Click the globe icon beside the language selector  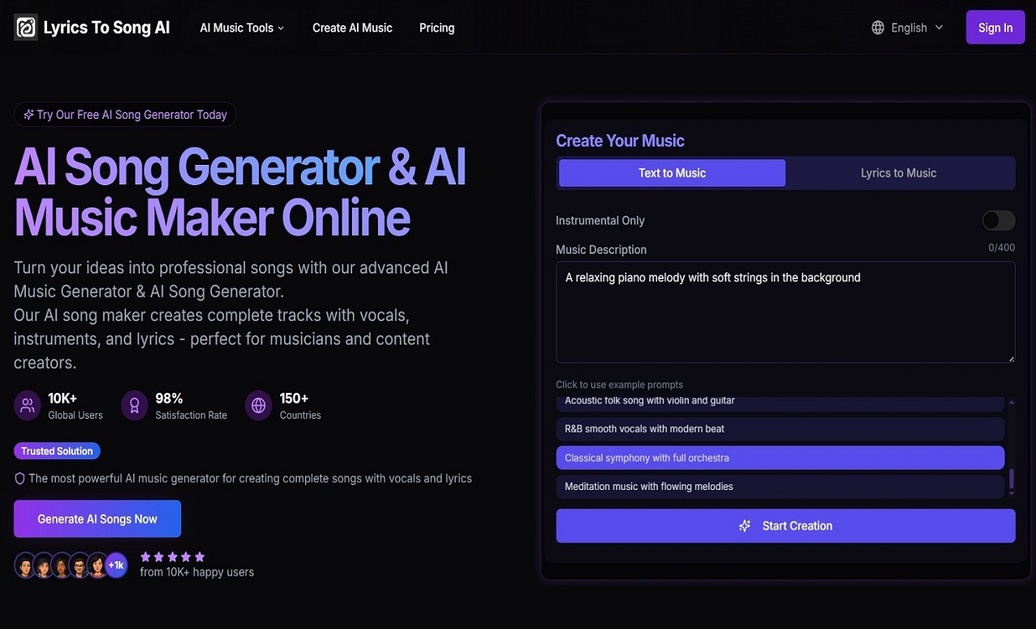coord(877,27)
